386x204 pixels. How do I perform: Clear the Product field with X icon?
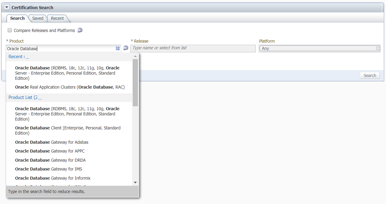click(x=118, y=48)
